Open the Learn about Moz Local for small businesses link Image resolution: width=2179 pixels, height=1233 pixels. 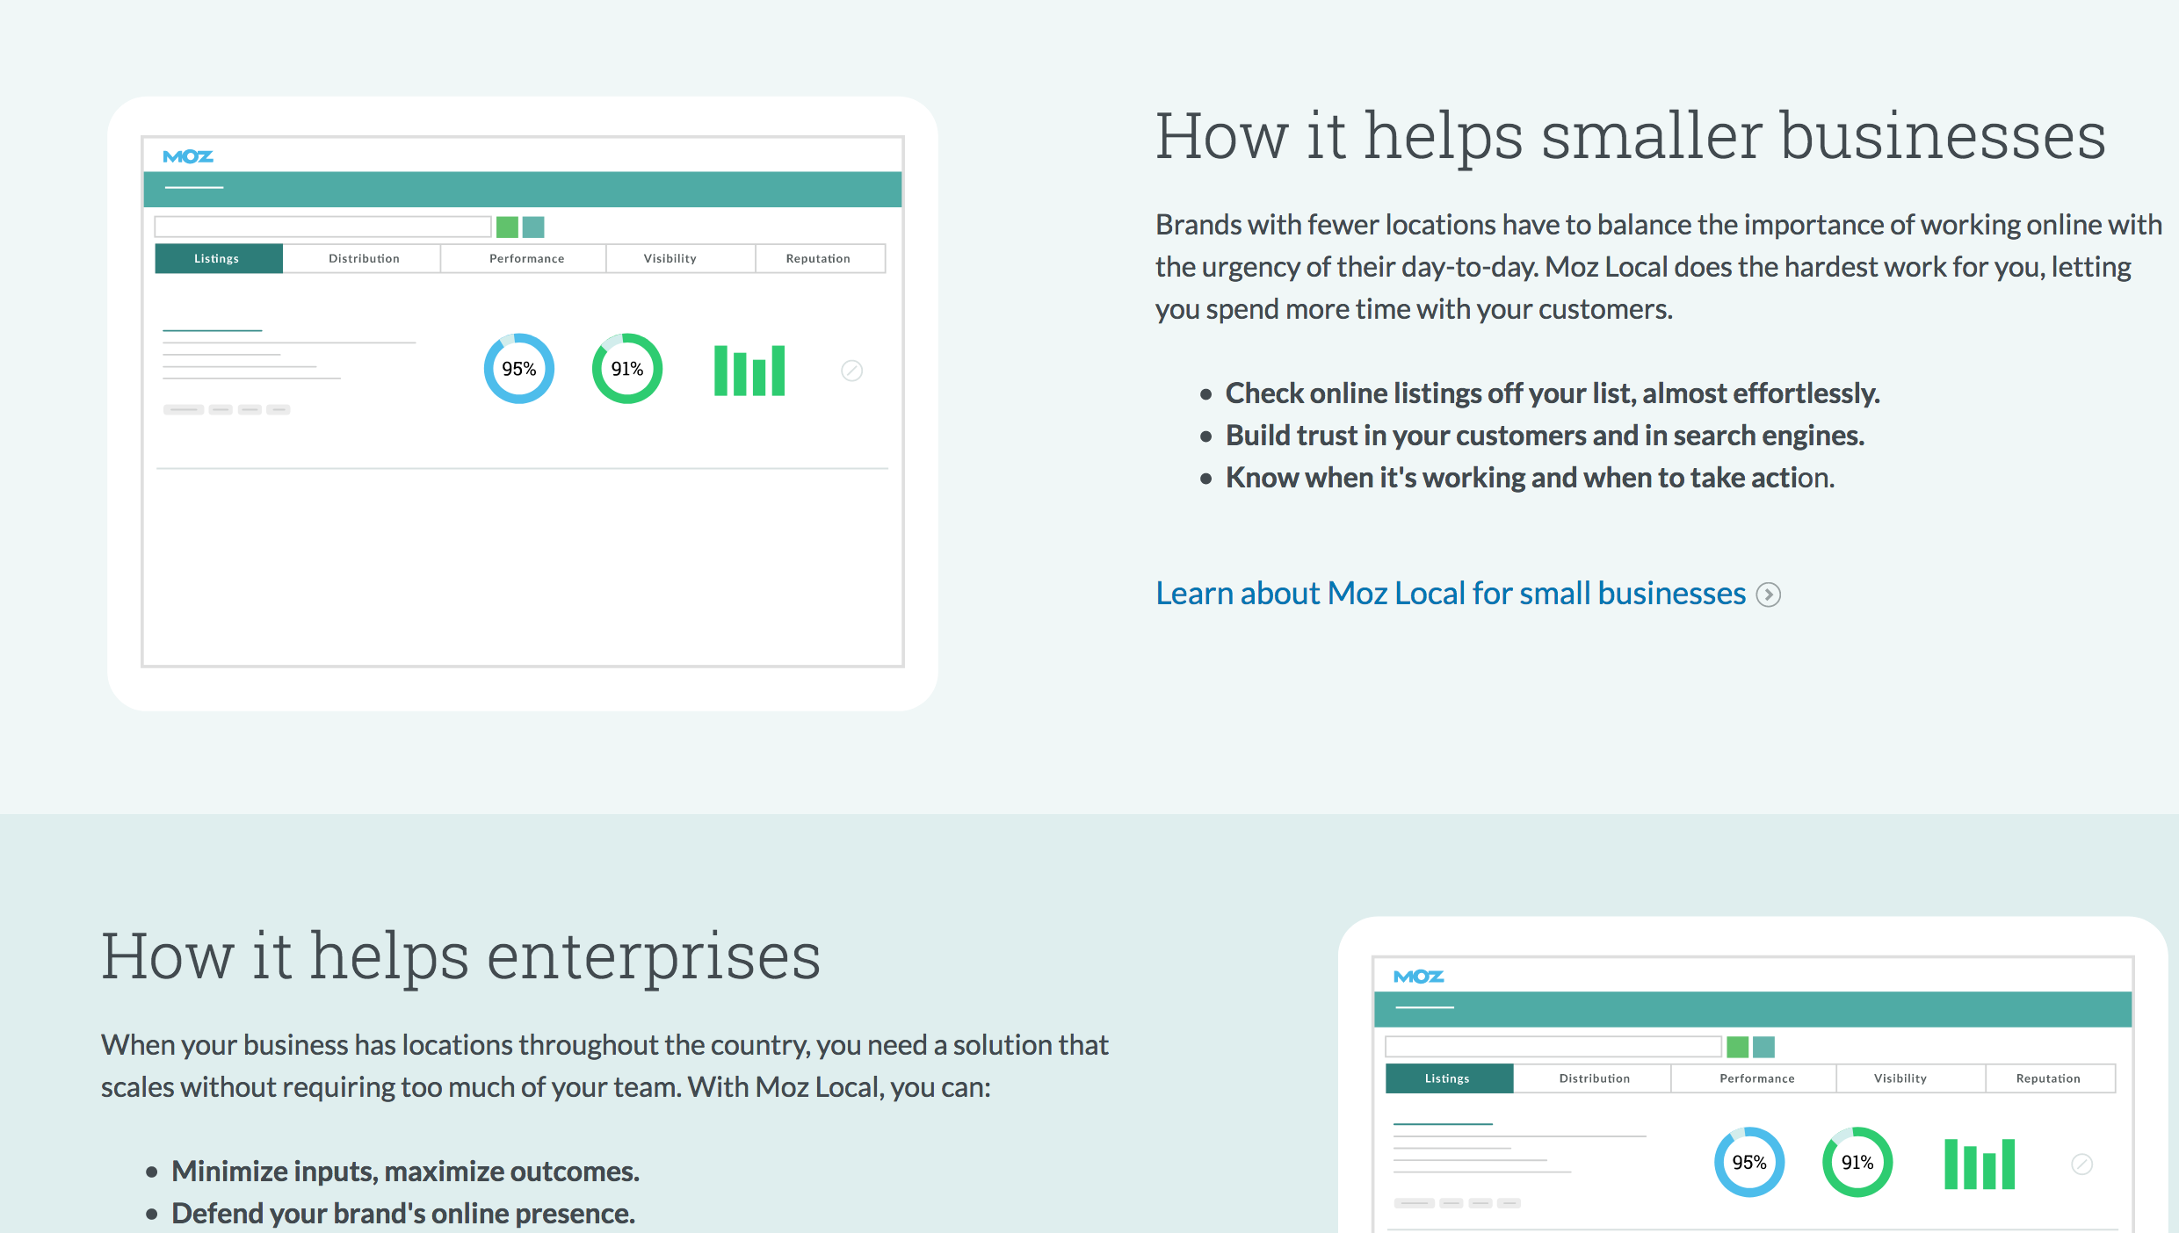click(x=1451, y=594)
